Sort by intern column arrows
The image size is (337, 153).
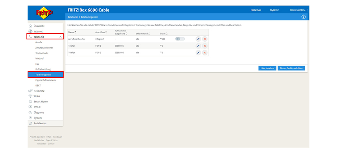pyautogui.click(x=167, y=34)
